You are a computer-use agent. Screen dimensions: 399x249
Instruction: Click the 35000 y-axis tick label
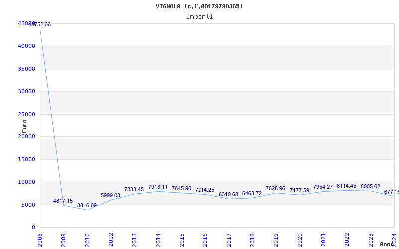coord(26,69)
